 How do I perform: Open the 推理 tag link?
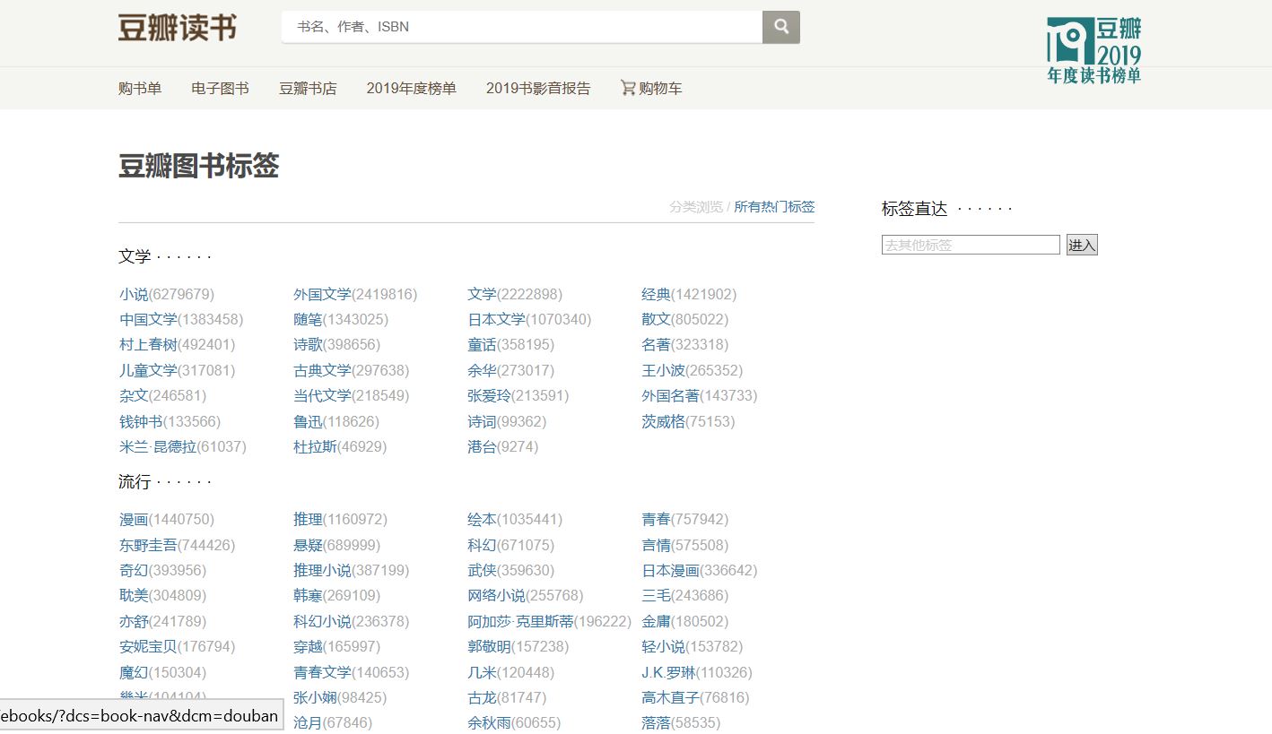[x=308, y=519]
